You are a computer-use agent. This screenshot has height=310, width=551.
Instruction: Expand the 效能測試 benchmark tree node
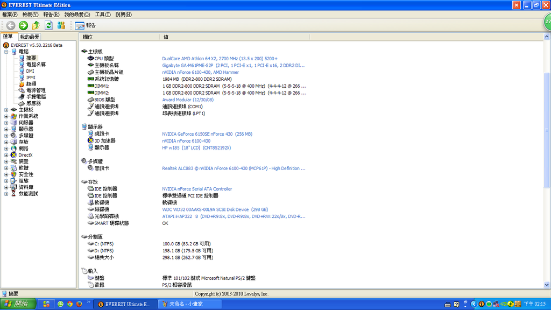point(6,194)
